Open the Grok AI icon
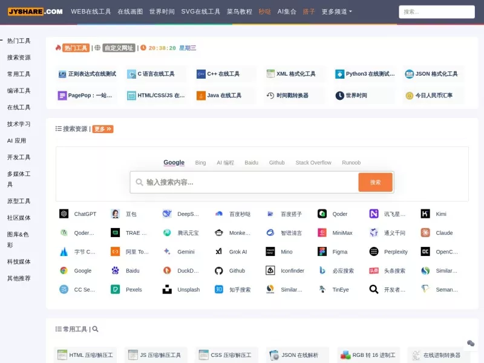The height and width of the screenshot is (363, 484). pos(218,252)
